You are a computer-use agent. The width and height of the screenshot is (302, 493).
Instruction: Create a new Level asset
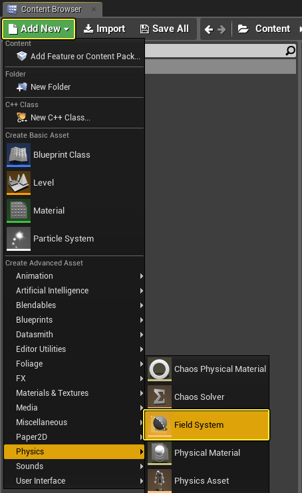tap(74, 183)
